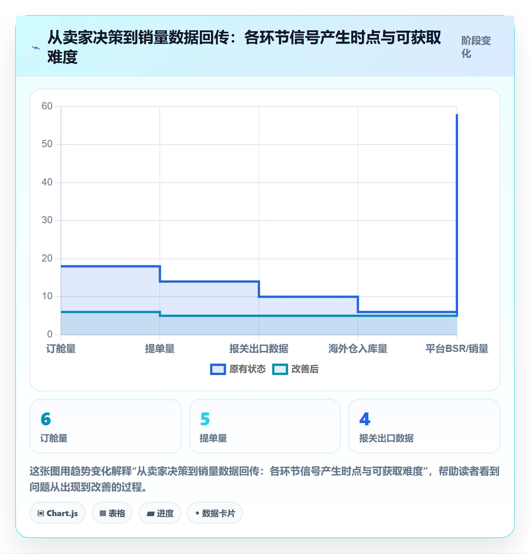Toggle the 改善后 legend swatch

pyautogui.click(x=280, y=369)
